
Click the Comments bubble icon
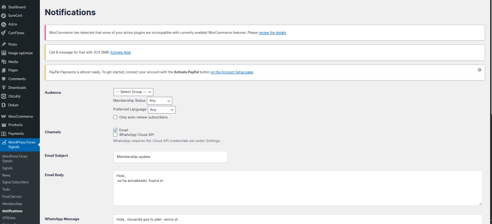click(x=4, y=79)
